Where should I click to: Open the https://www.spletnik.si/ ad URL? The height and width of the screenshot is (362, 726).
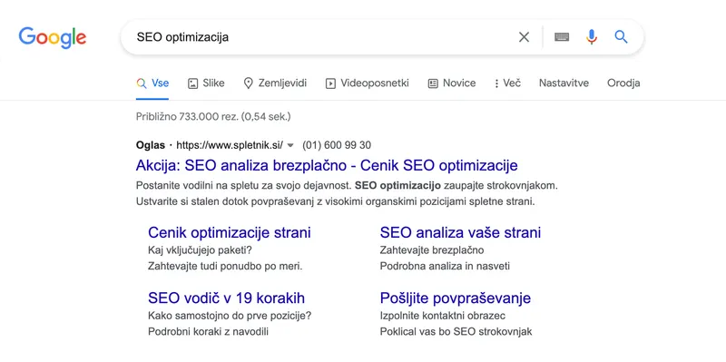click(x=230, y=145)
